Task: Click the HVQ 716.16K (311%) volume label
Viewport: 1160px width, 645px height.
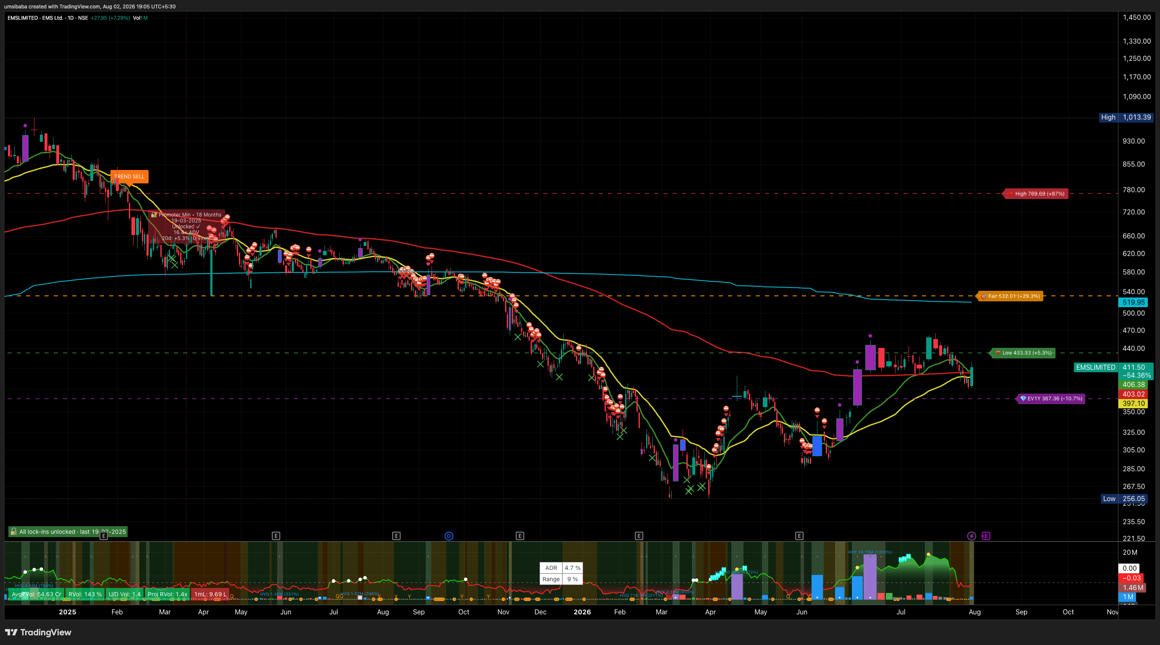Action: 641,595
